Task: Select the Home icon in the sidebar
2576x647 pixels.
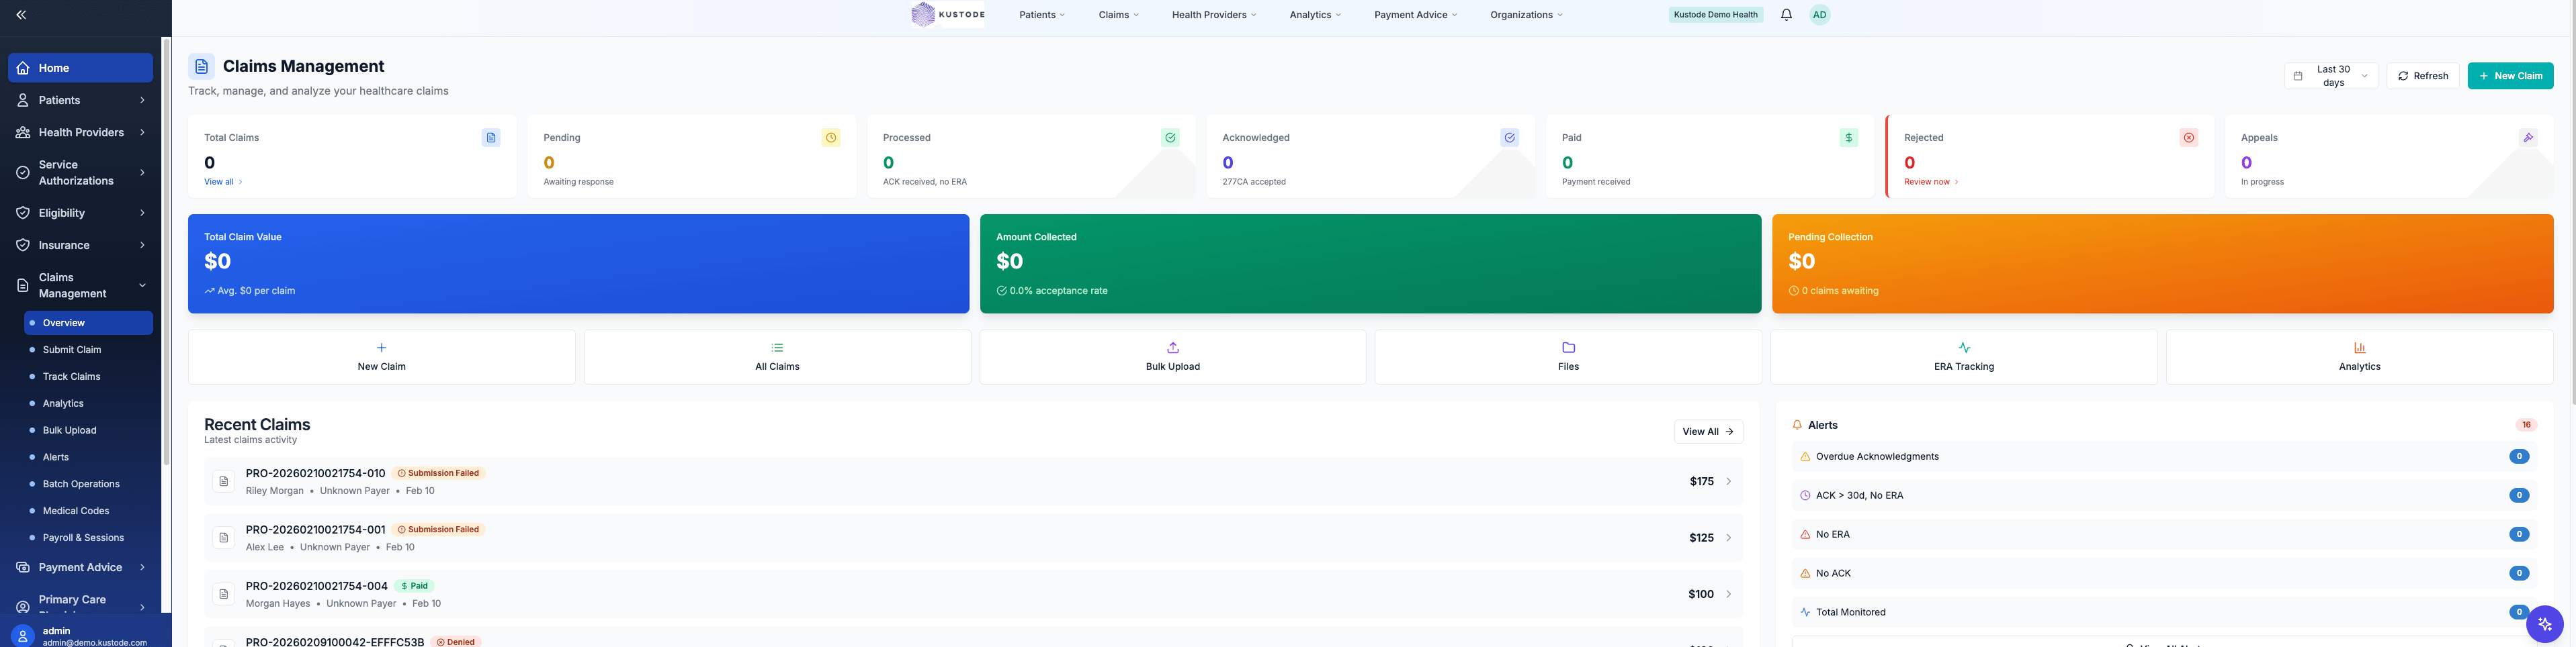Action: coord(23,67)
